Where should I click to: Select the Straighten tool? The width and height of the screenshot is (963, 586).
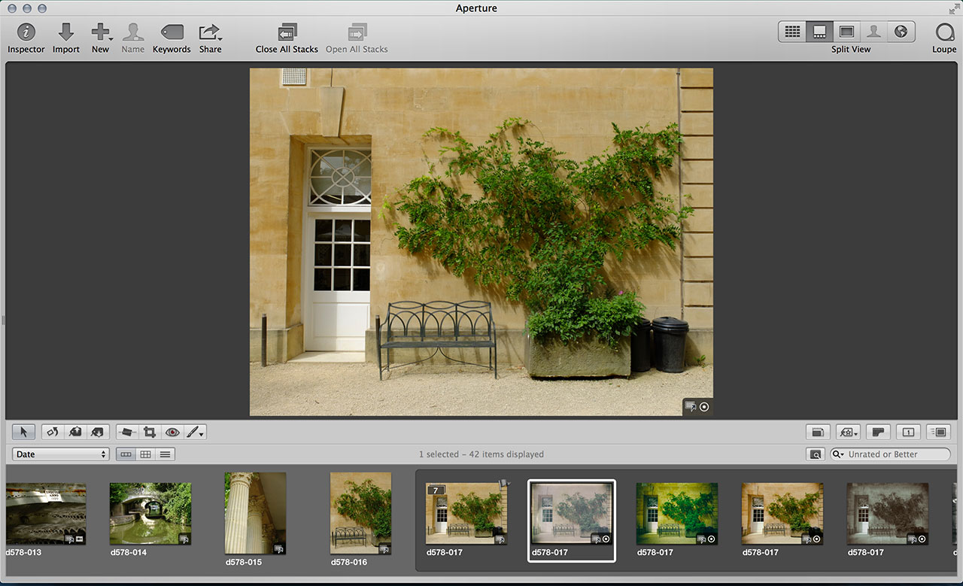126,432
